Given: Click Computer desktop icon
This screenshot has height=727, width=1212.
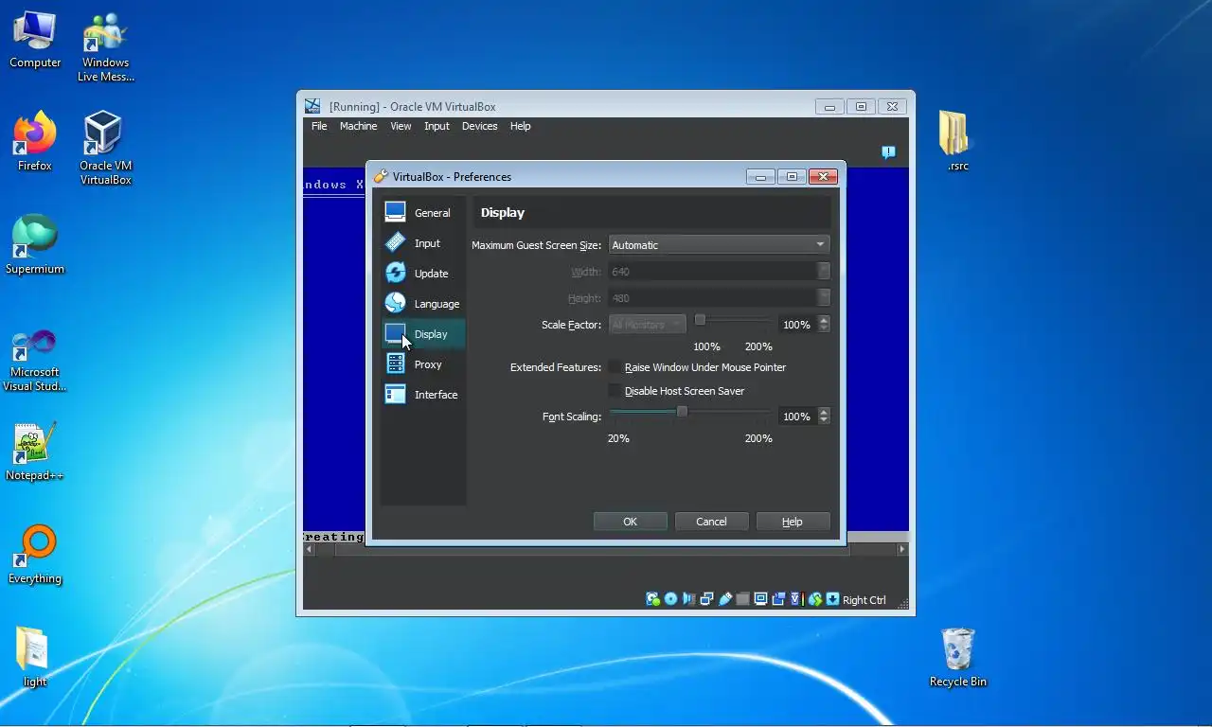Looking at the screenshot, I should (x=35, y=38).
